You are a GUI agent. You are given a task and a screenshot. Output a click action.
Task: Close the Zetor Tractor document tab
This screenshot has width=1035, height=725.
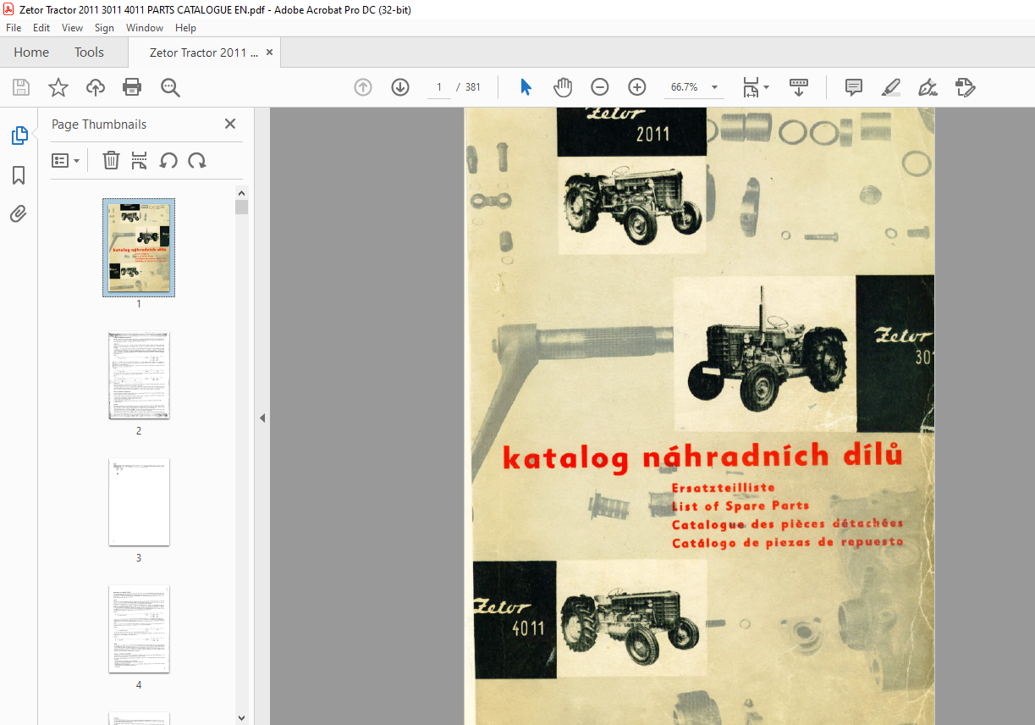click(270, 52)
